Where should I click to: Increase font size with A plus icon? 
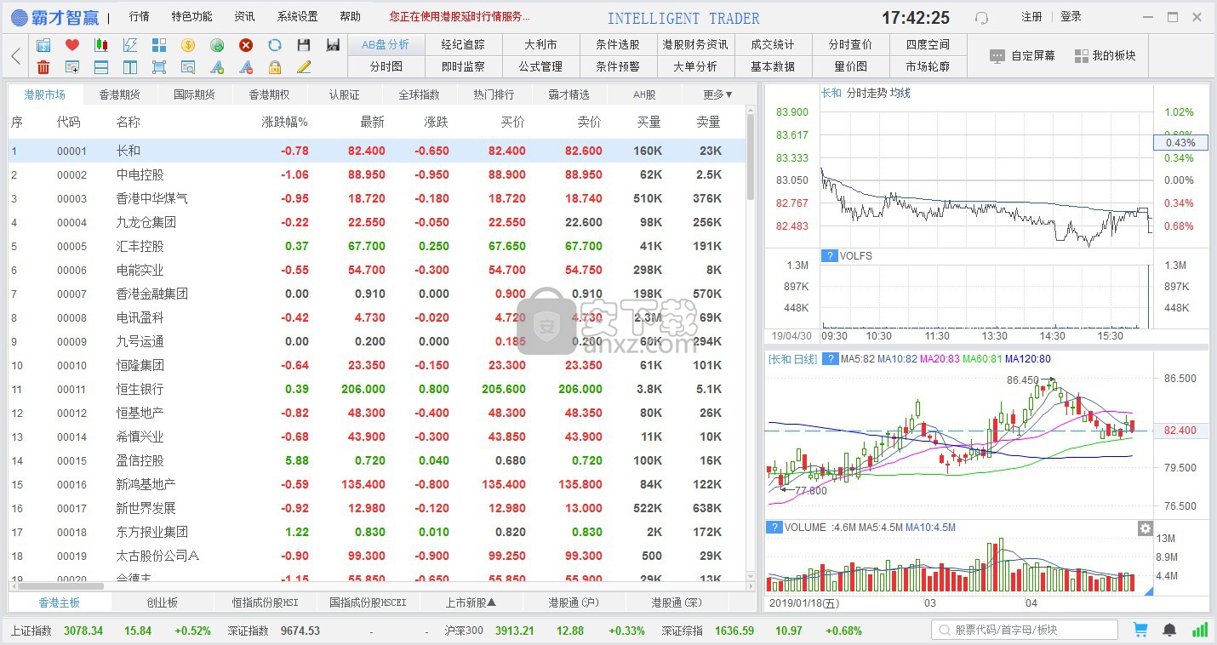tap(217, 67)
